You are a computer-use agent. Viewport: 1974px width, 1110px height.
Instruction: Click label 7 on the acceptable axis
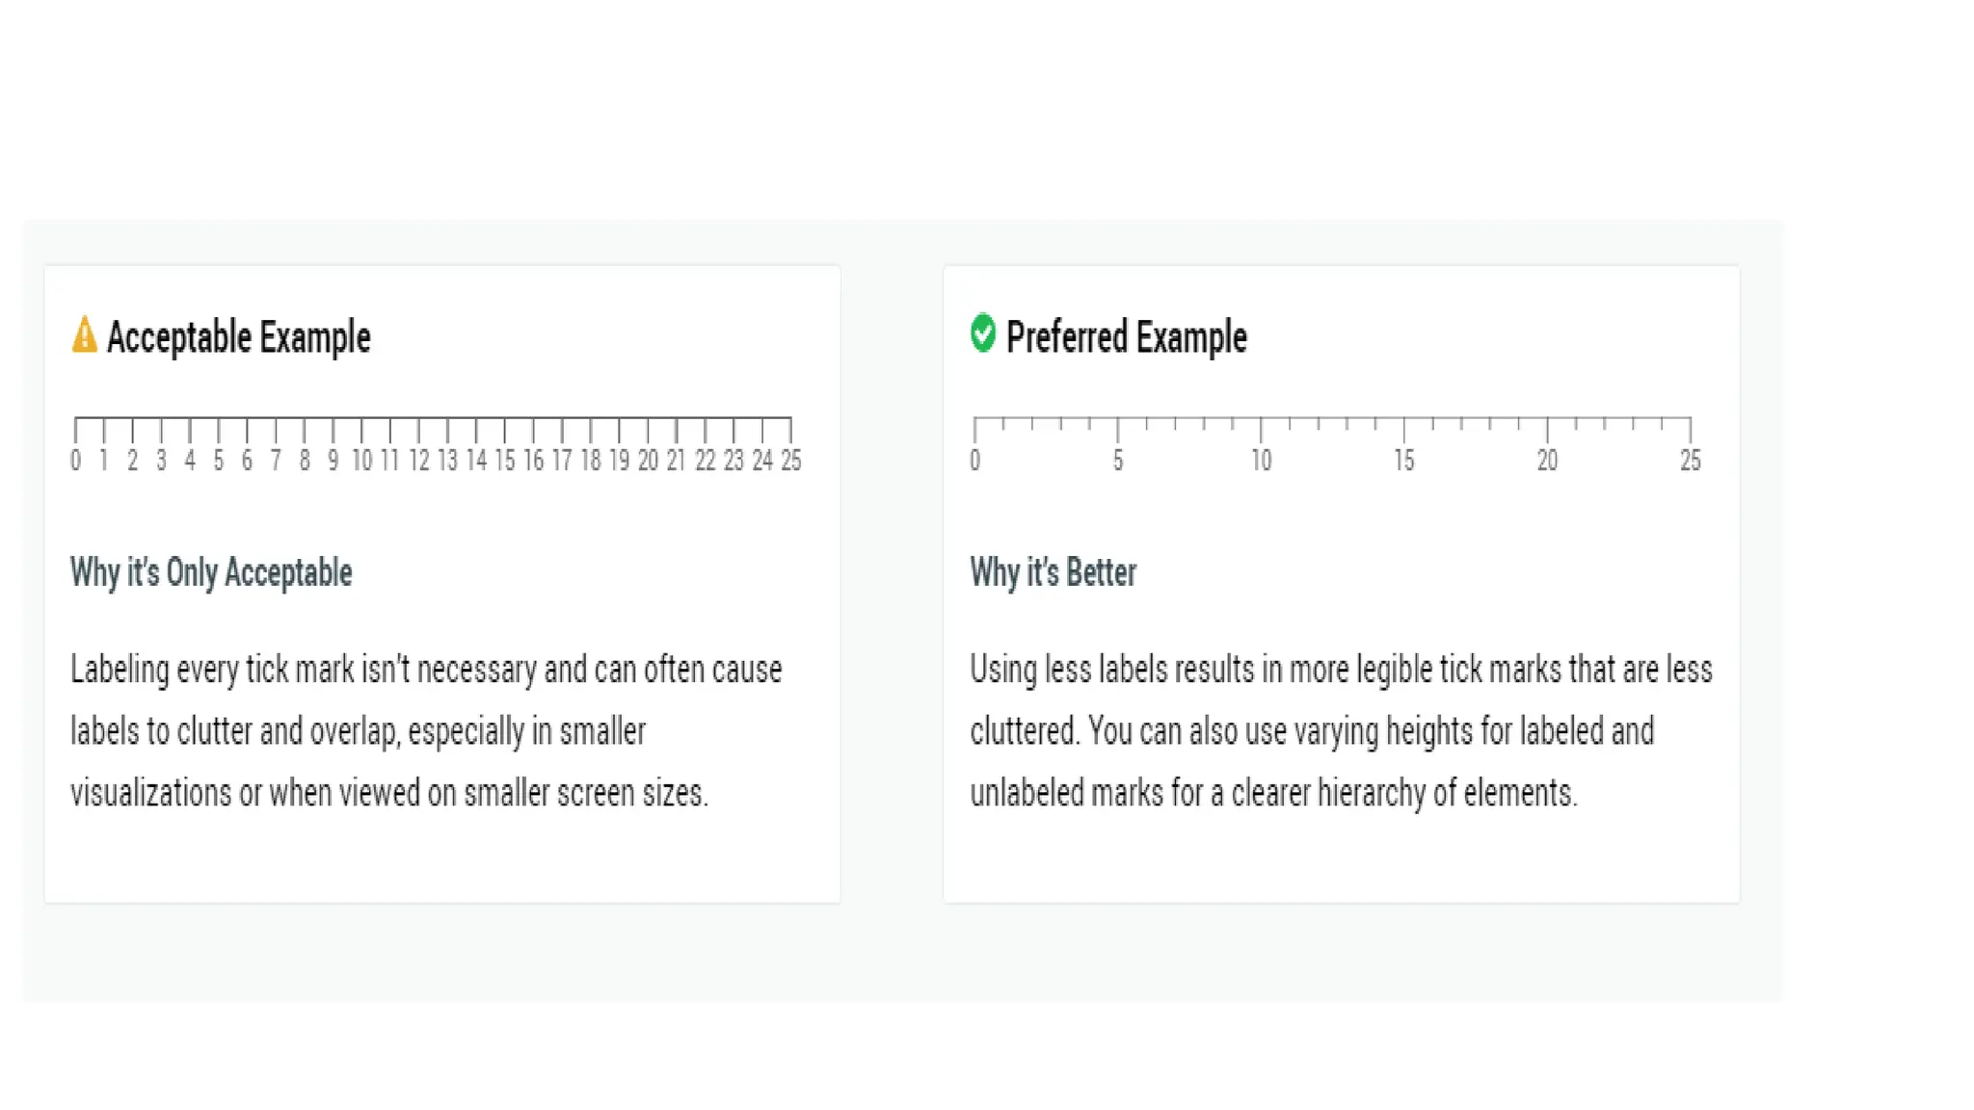(276, 461)
